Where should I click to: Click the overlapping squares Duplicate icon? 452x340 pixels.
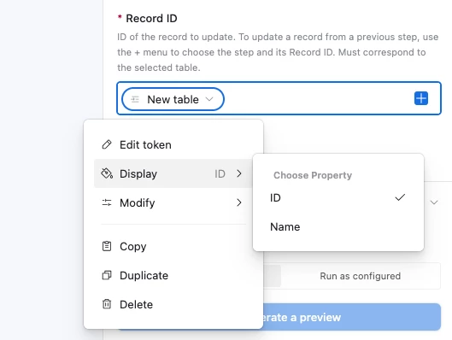pyautogui.click(x=107, y=275)
